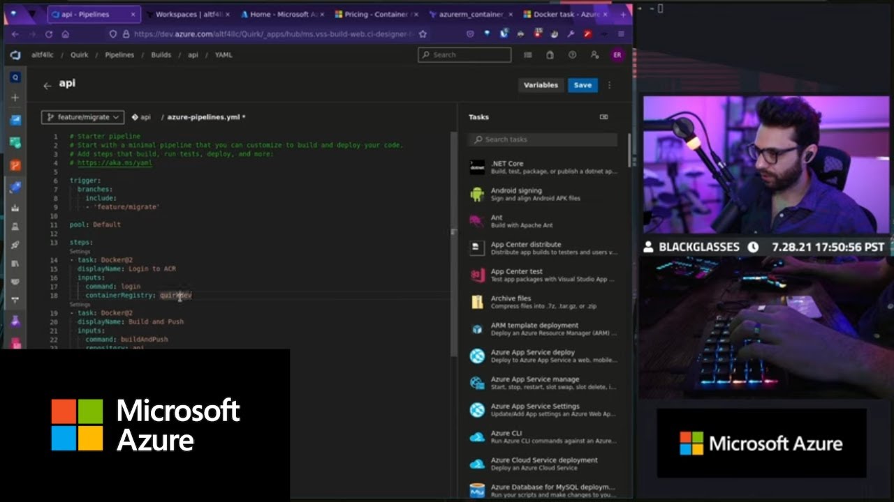Select the App Center test task
This screenshot has width=894, height=502.
543,275
